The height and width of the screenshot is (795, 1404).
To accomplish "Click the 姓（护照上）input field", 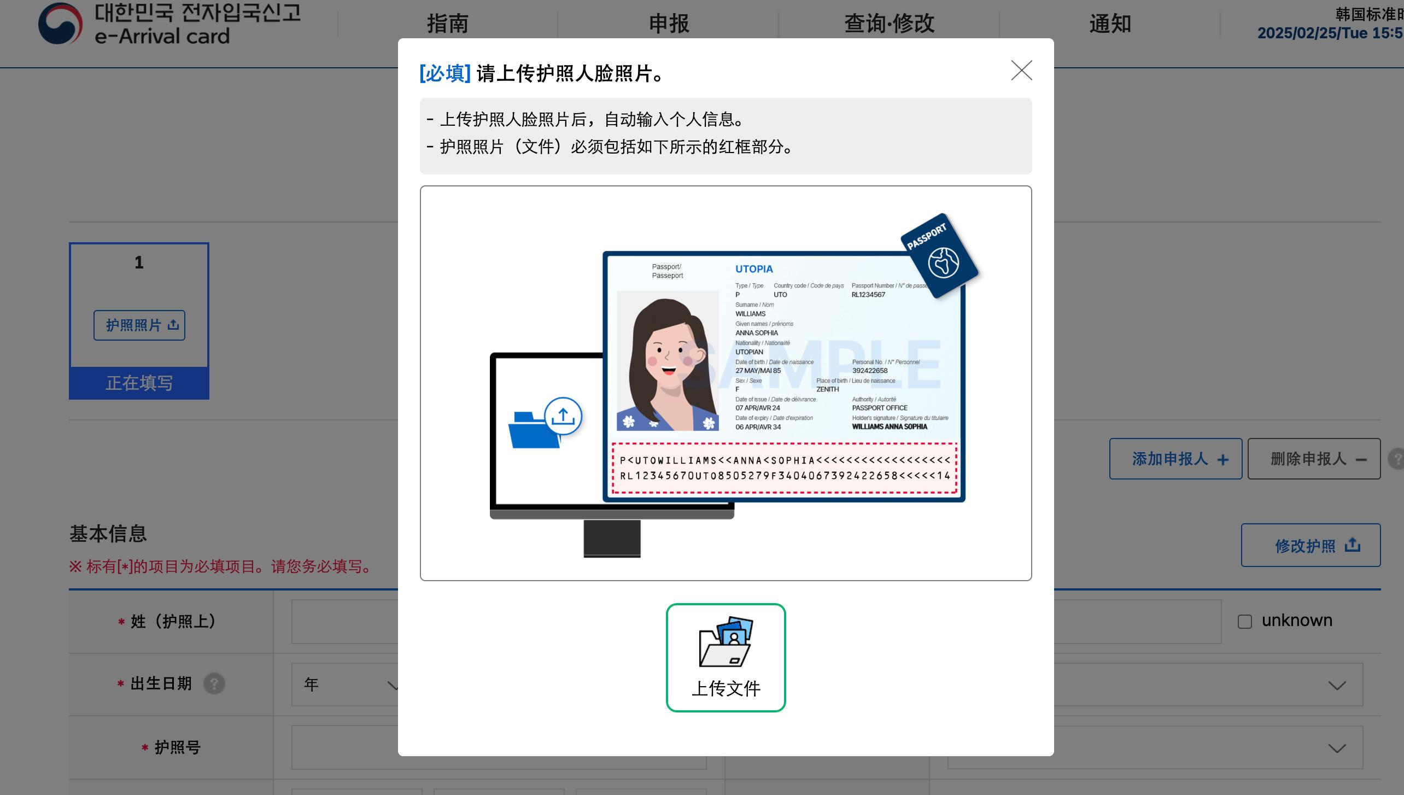I will coord(344,622).
